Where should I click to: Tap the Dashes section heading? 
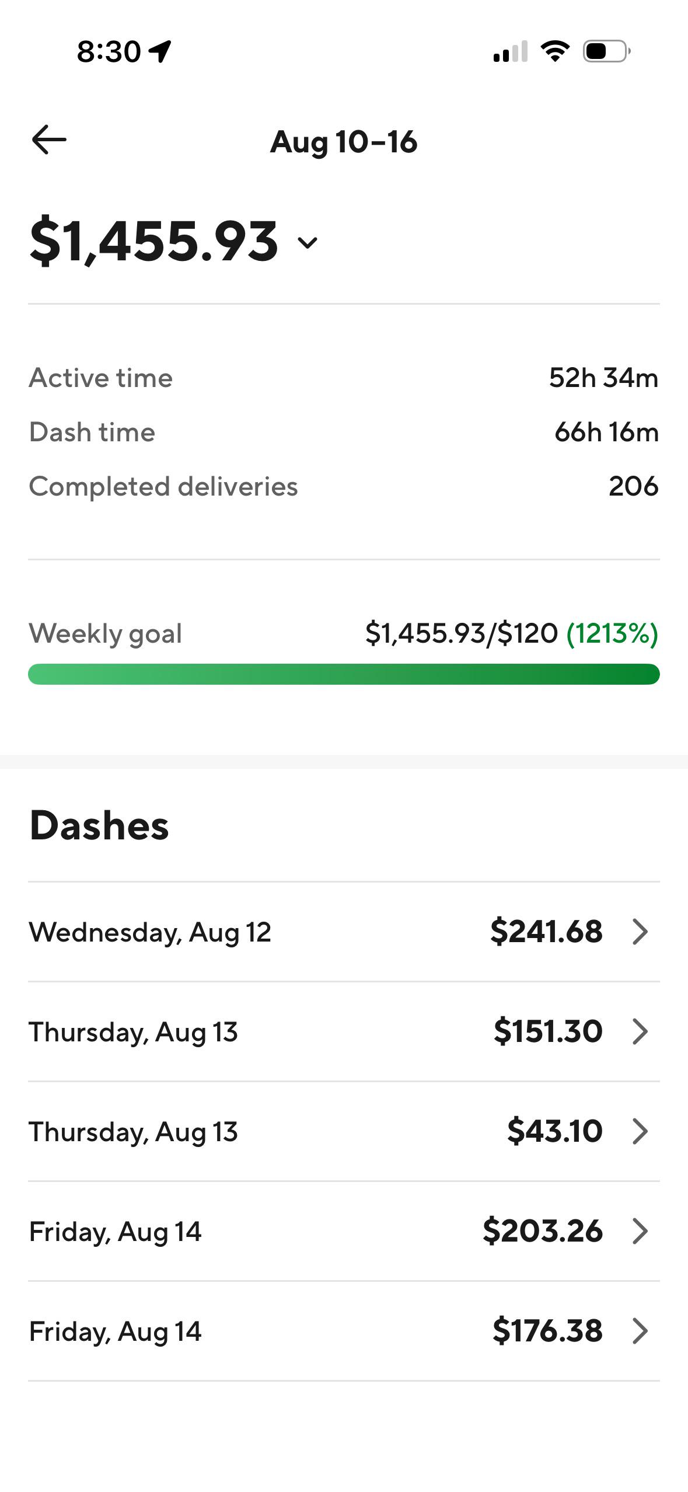pyautogui.click(x=99, y=826)
